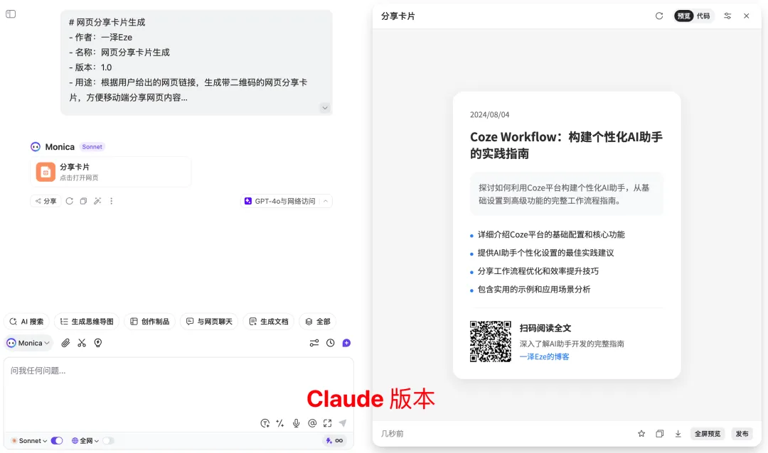Click the 扫码阅读全文 label

point(545,328)
